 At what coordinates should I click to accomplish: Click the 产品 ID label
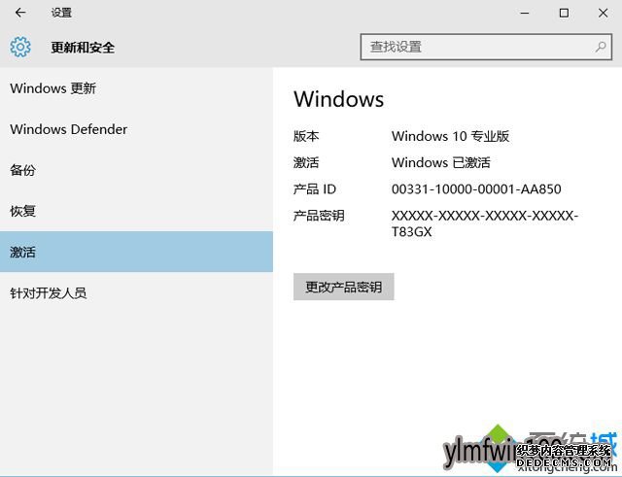pos(315,189)
